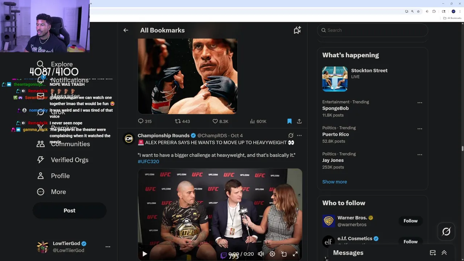This screenshot has height=261, width=464.
Task: Click the Verified Orgs lightning icon
Action: click(x=41, y=160)
